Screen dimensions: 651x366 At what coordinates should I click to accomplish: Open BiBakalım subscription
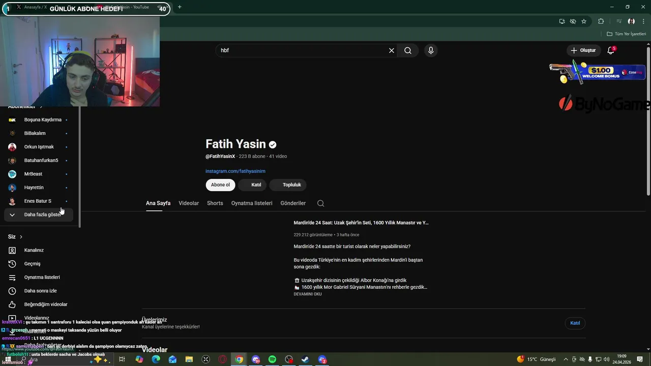[x=40, y=133]
